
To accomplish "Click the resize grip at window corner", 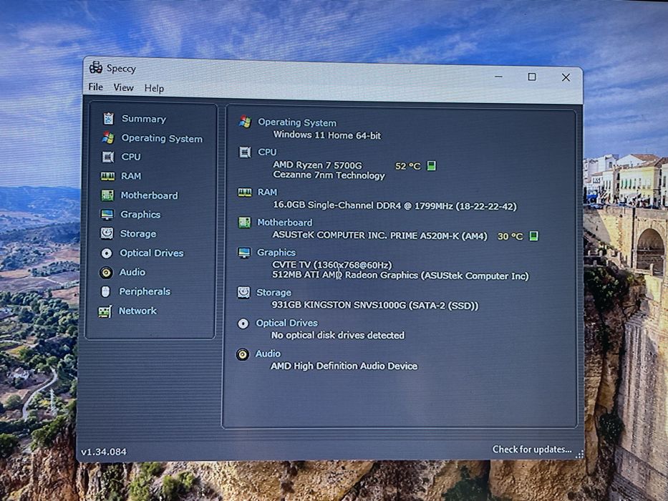I will click(579, 454).
